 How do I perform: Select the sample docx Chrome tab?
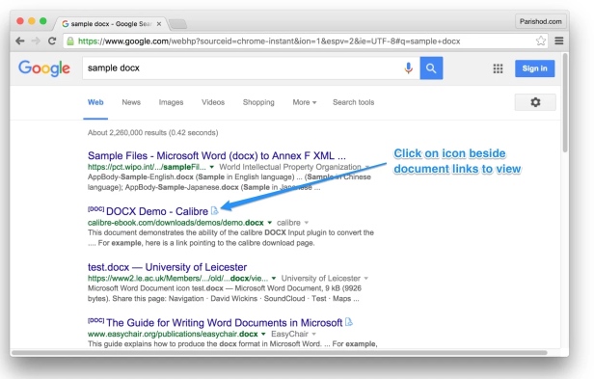(x=111, y=24)
